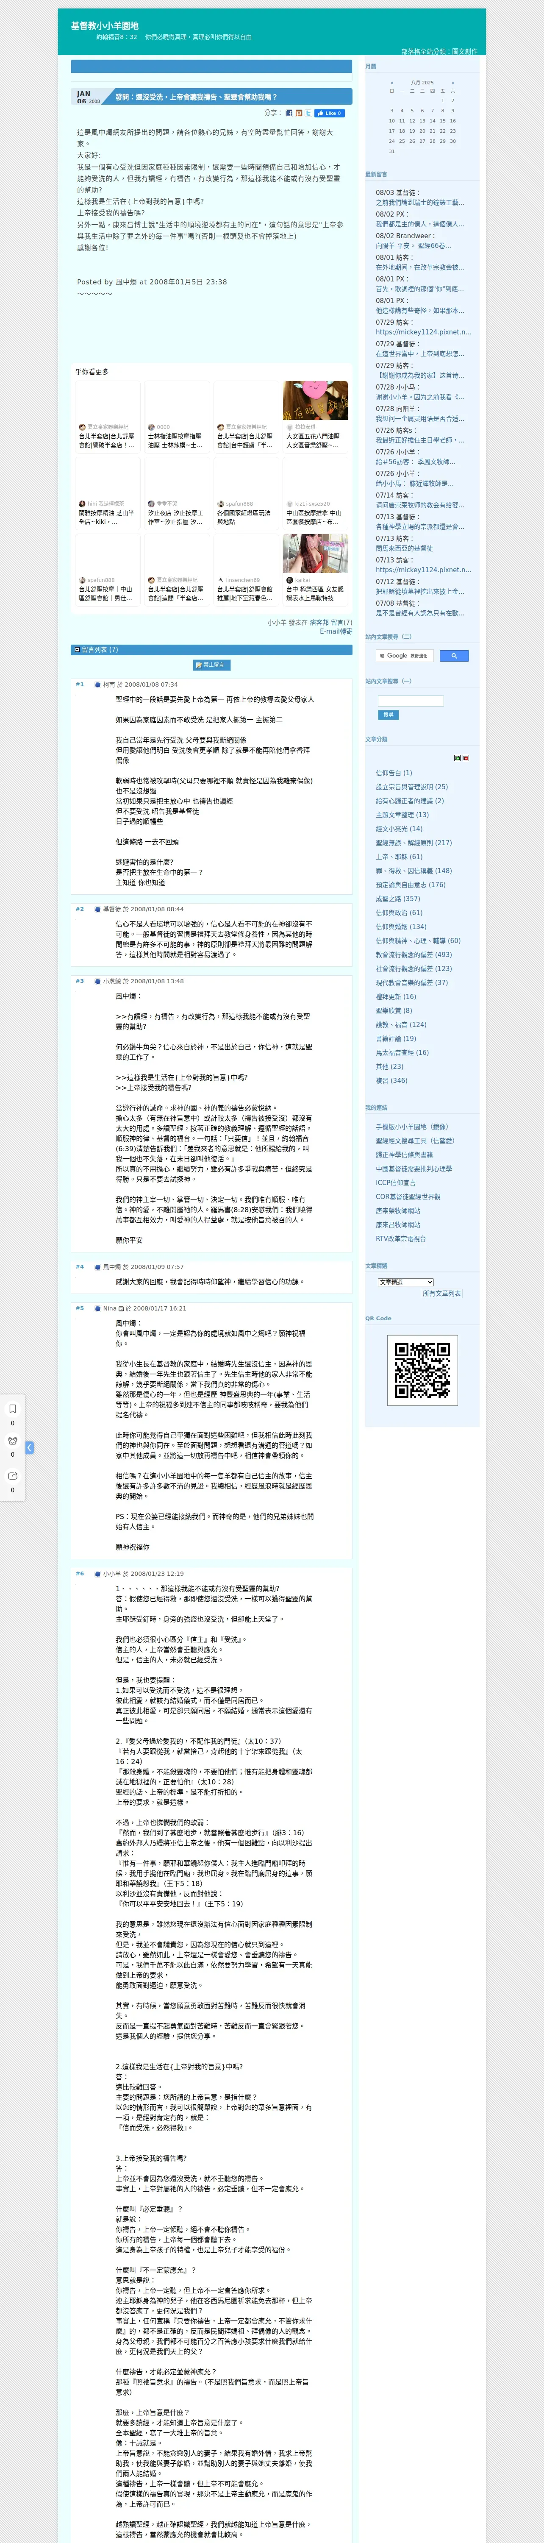Open category 設立宗旨與管理說明 (25)
Image resolution: width=544 pixels, height=2543 pixels.
coord(412,787)
